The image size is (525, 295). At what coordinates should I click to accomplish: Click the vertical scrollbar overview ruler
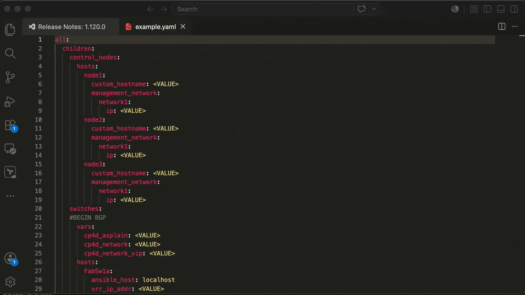[522, 164]
